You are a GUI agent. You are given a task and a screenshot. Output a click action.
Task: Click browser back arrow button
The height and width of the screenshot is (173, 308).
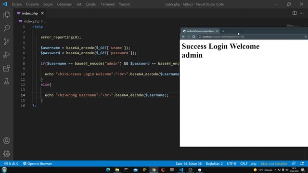[183, 37]
